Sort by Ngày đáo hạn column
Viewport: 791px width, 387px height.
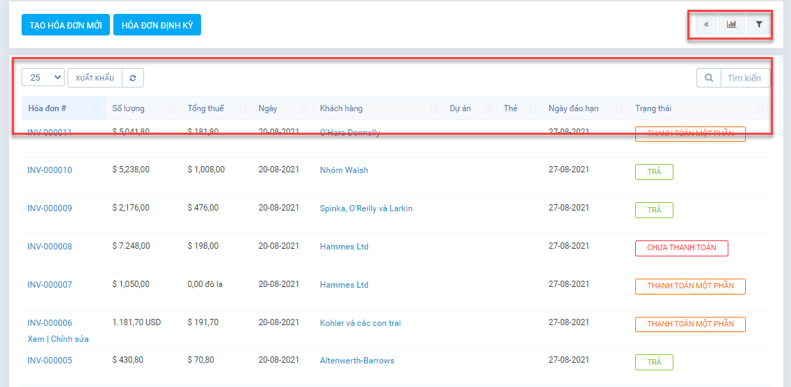(573, 108)
